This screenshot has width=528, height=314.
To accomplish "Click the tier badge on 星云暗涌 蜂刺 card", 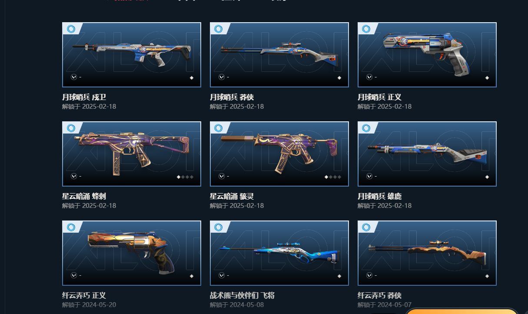I will pyautogui.click(x=71, y=128).
